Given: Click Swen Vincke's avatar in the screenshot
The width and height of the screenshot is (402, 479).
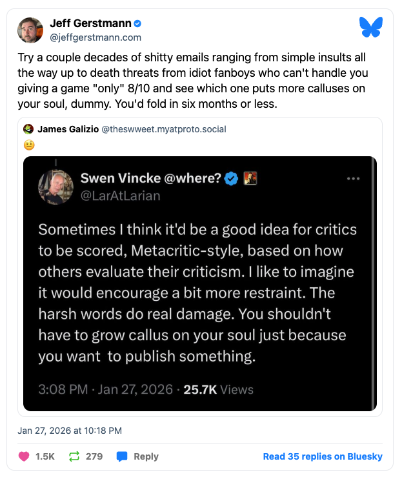Looking at the screenshot, I should (56, 187).
